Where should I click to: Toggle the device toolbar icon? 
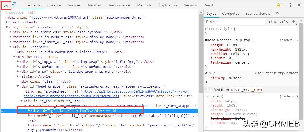pyautogui.click(x=14, y=5)
